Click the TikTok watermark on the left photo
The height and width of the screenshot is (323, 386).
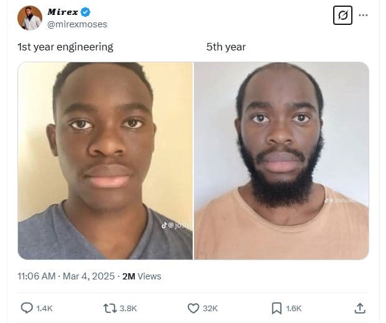click(177, 225)
